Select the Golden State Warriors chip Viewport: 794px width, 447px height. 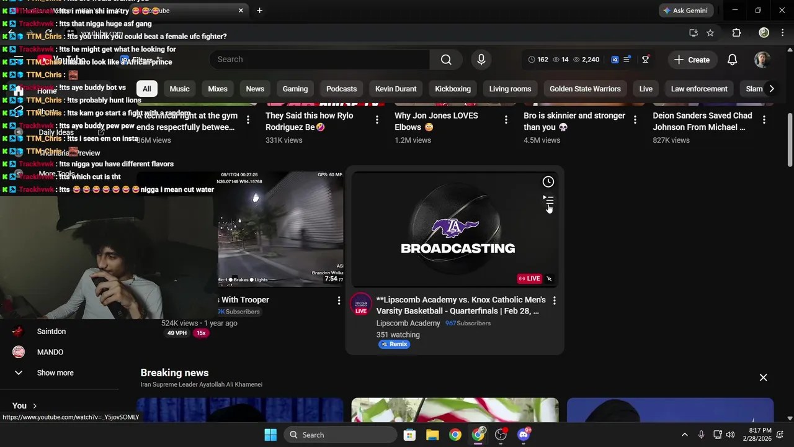point(585,89)
